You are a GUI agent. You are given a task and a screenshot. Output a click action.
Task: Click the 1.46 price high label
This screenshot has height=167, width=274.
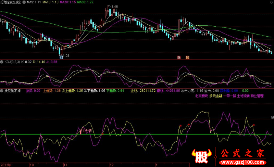pos(114,7)
